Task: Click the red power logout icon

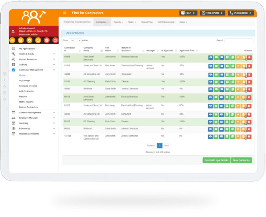Action: pos(55,40)
